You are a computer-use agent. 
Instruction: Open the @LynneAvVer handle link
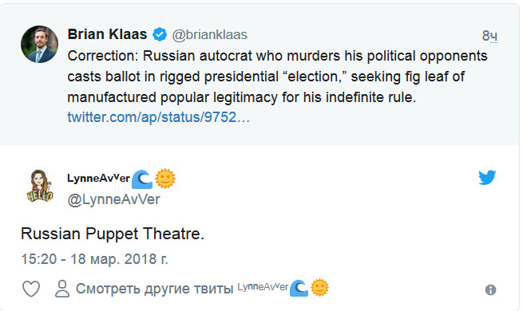pos(113,199)
